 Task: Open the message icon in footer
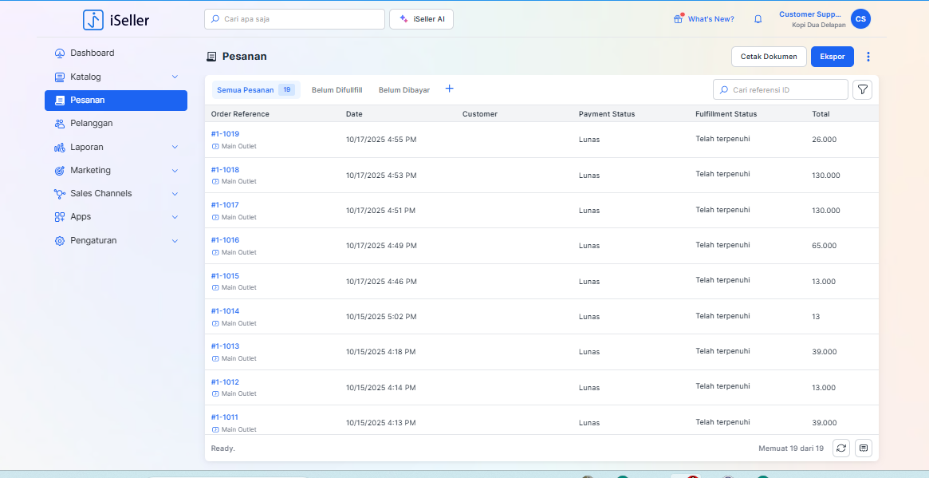[863, 448]
